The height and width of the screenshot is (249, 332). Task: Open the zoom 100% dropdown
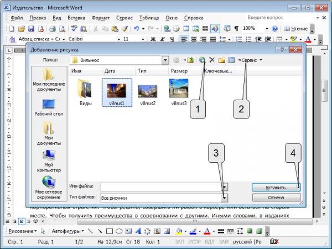pyautogui.click(x=267, y=29)
